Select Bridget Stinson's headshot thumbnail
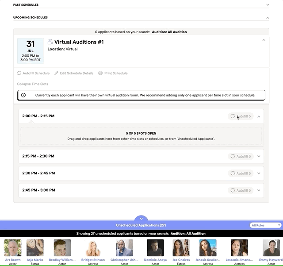Viewport: 283px width, 266px height. pos(93,248)
